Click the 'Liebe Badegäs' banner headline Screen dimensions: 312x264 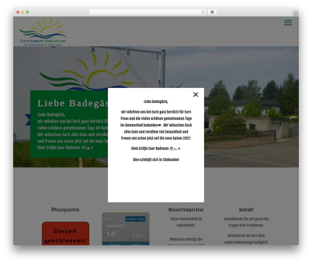(x=73, y=104)
